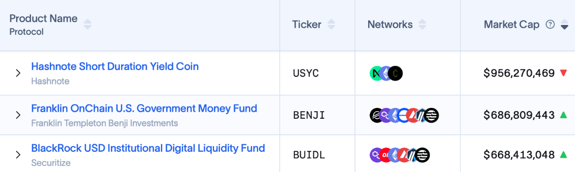The image size is (575, 172).
Task: Click the Aptos network icon for BUIDL
Action: point(423,155)
